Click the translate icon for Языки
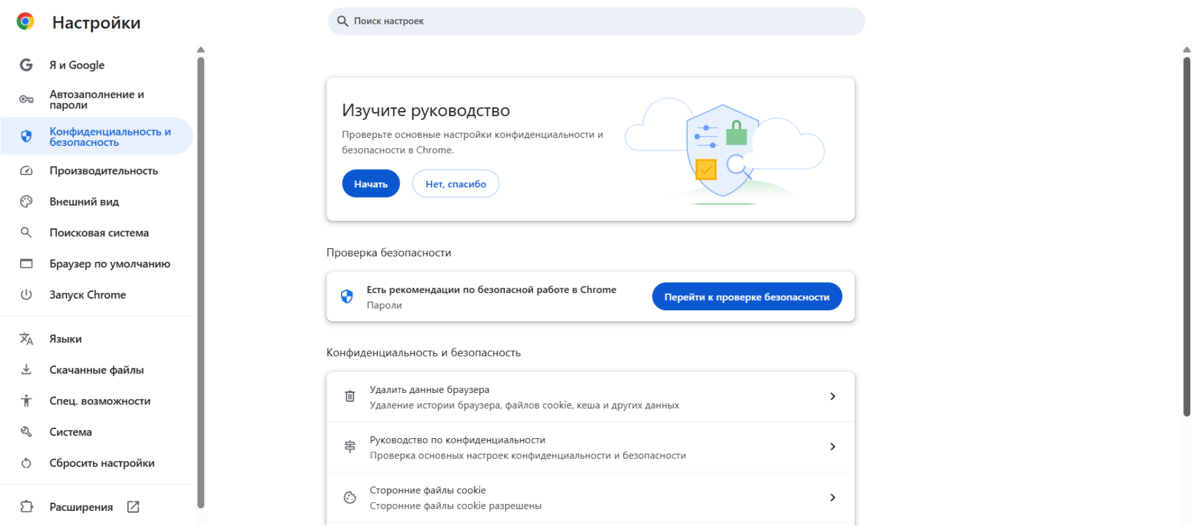 click(x=26, y=339)
